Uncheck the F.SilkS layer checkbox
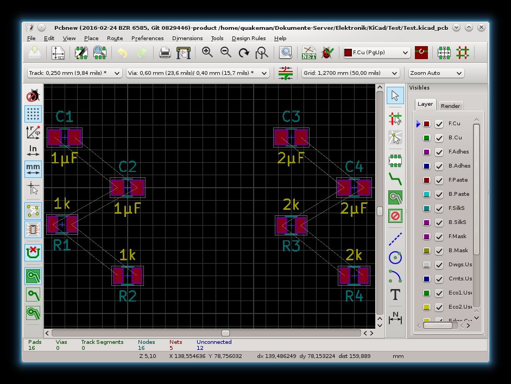Viewport: 511px width, 384px height. click(439, 208)
